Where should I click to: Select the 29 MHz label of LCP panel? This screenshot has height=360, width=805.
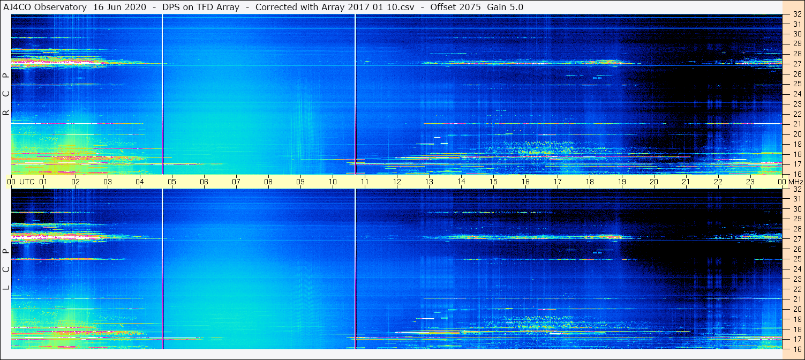[x=797, y=219]
